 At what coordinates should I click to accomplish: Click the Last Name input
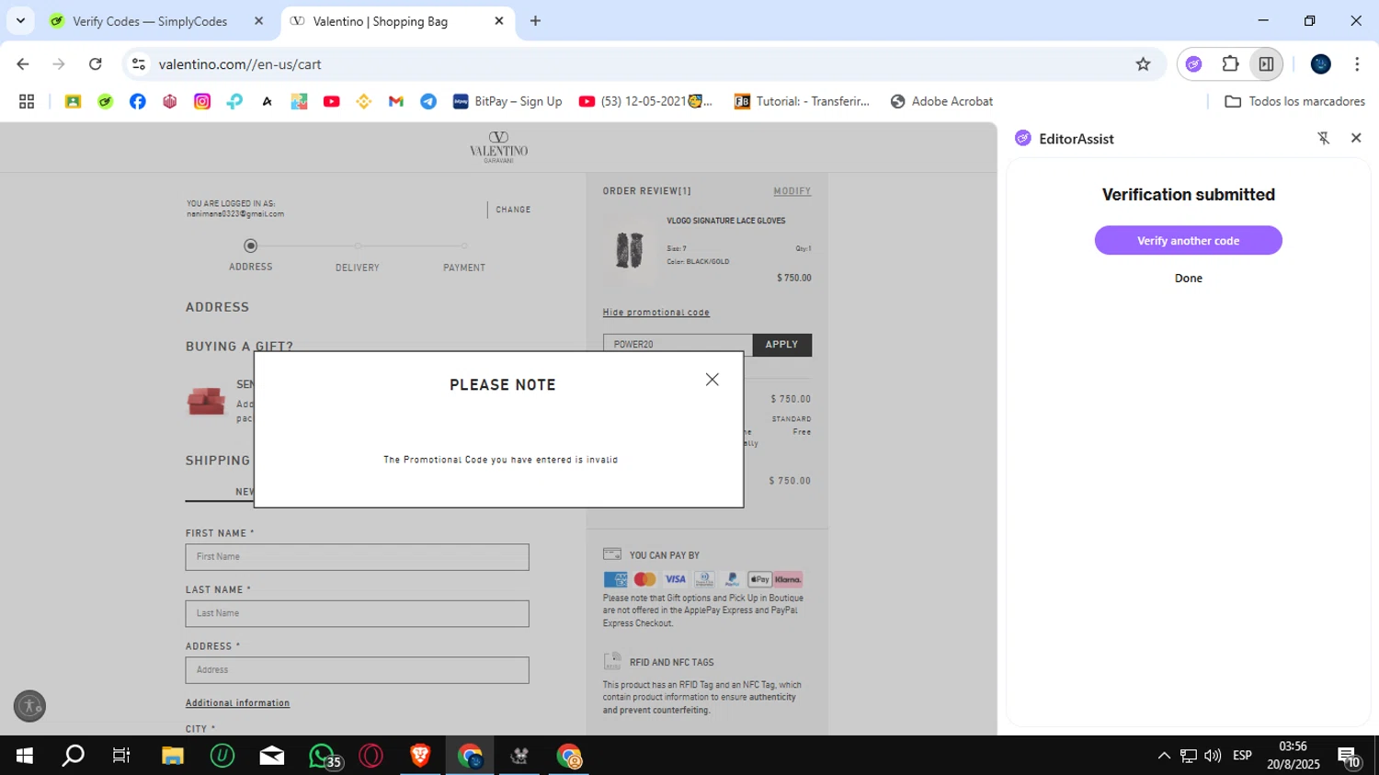coord(357,613)
